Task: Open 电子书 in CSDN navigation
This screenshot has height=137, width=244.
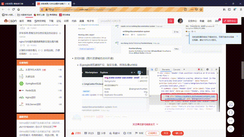Action: pos(90,21)
